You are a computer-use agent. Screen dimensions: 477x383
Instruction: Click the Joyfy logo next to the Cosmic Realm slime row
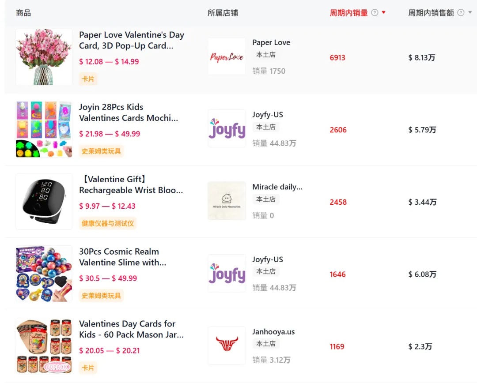click(227, 273)
